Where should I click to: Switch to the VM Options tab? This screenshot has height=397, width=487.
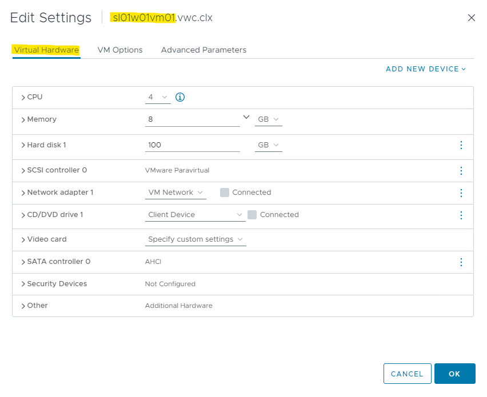120,50
